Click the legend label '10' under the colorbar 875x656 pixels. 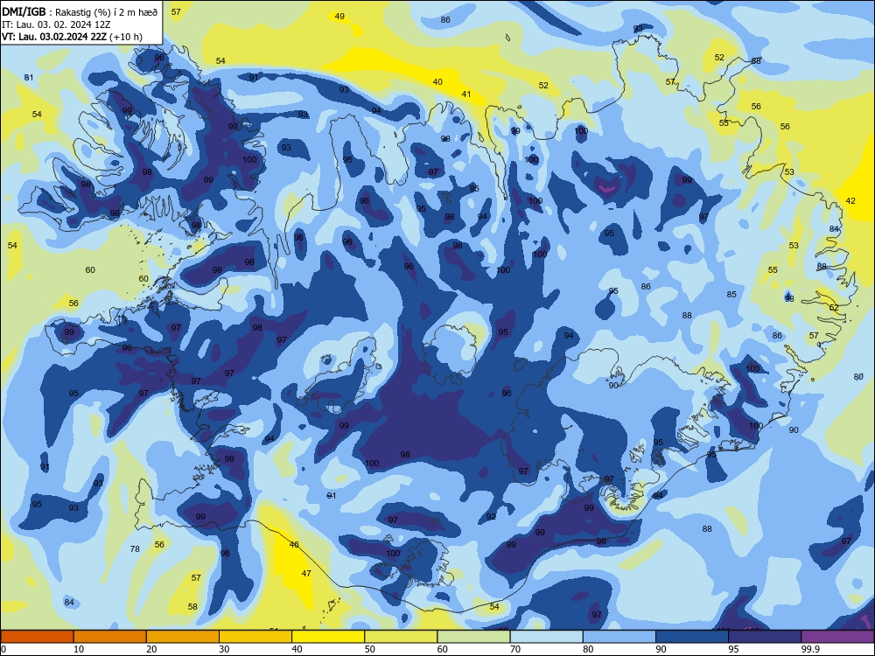[x=79, y=649]
